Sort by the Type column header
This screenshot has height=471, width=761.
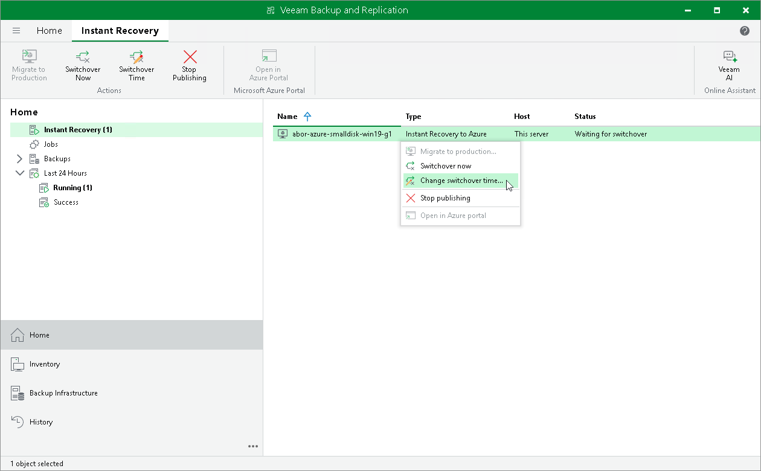[x=414, y=117]
